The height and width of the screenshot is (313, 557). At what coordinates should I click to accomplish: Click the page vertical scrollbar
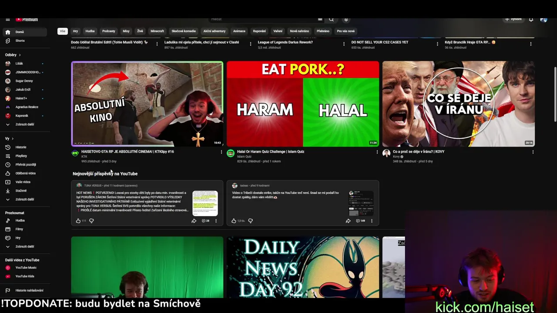[x=554, y=95]
